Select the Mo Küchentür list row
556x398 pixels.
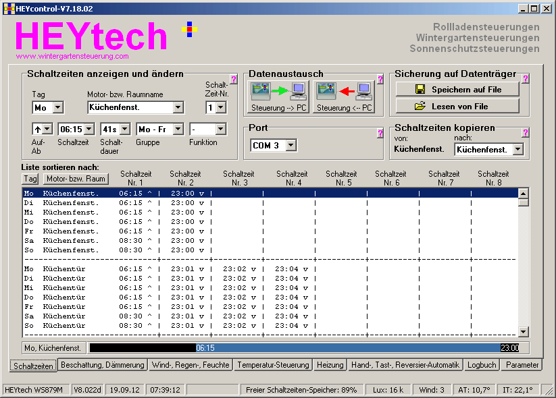(x=270, y=268)
